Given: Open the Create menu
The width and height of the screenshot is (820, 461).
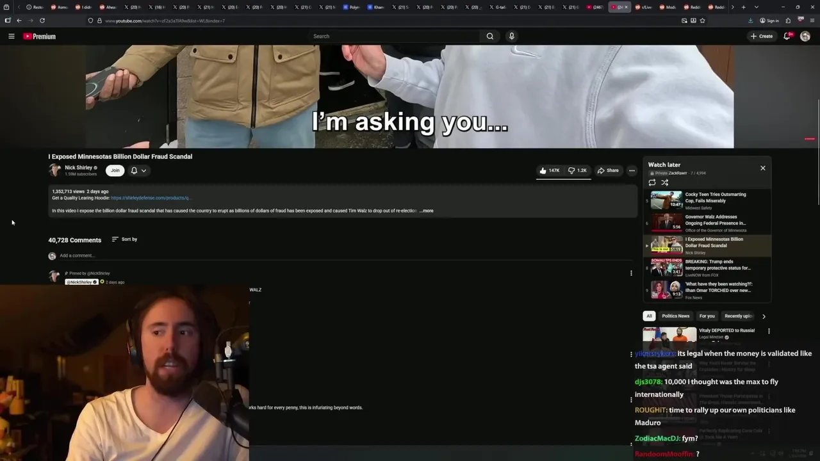Looking at the screenshot, I should click(x=762, y=36).
